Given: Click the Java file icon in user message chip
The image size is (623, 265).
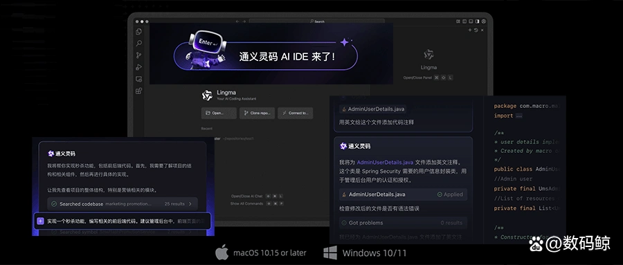Looking at the screenshot, I should click(344, 109).
